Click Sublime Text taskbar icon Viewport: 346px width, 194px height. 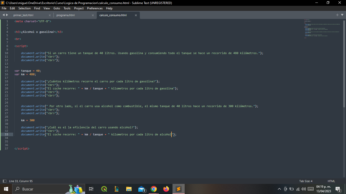(x=179, y=189)
